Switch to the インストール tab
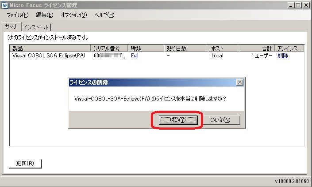 tap(36, 27)
